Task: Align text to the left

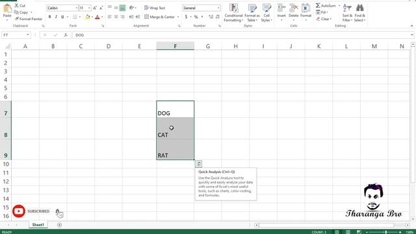Action: pos(110,17)
